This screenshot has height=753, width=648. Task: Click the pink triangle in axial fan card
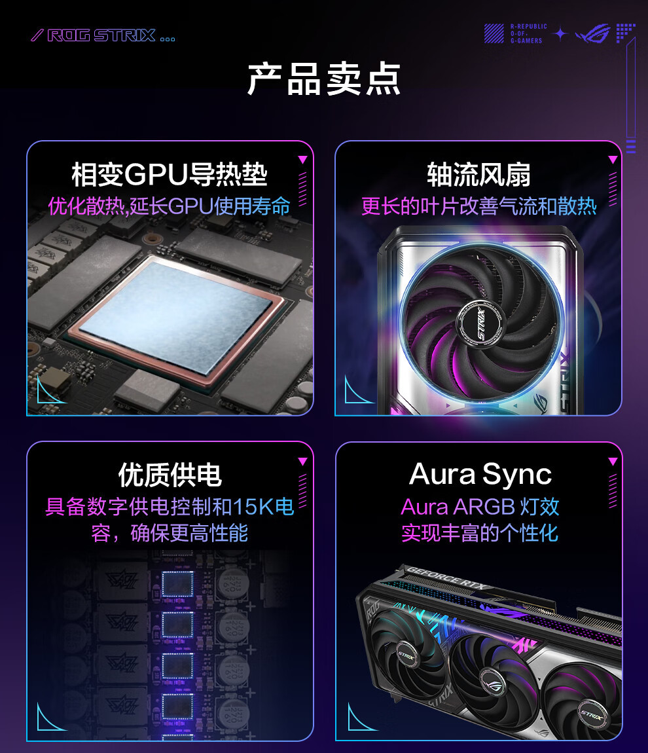613,159
